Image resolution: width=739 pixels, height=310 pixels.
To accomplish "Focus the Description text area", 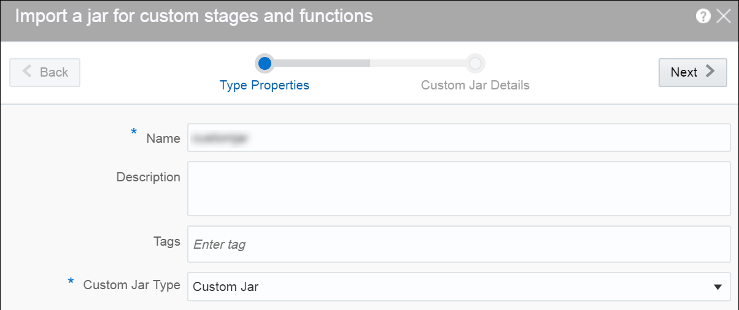I will coord(458,189).
